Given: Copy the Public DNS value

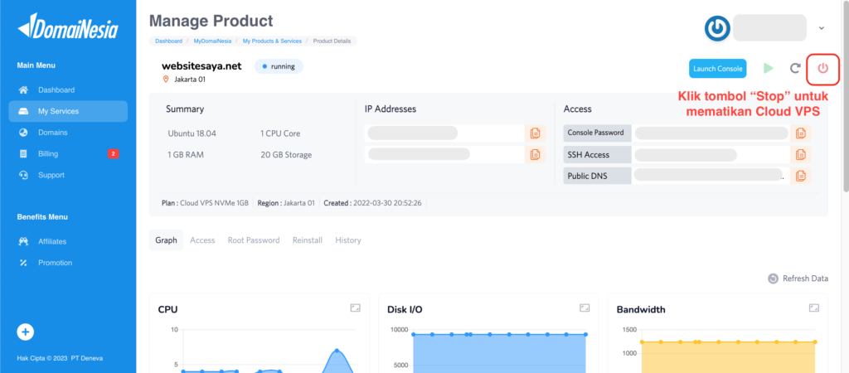Looking at the screenshot, I should coord(800,176).
